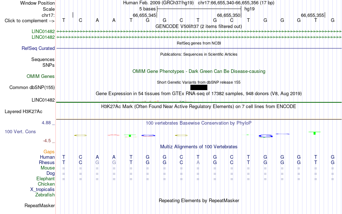This screenshot has height=214, width=342.
Task: Open the GENCODE V50lift37 track title
Action: point(198,26)
